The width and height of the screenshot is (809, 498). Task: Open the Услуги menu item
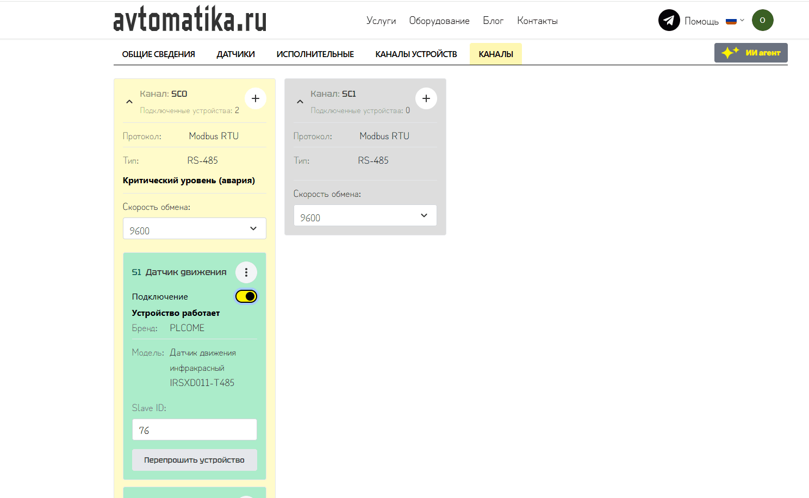click(x=381, y=21)
